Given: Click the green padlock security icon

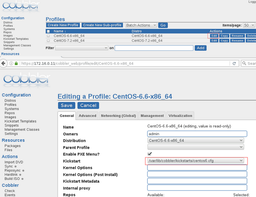Looking at the screenshot, I should (16, 64).
